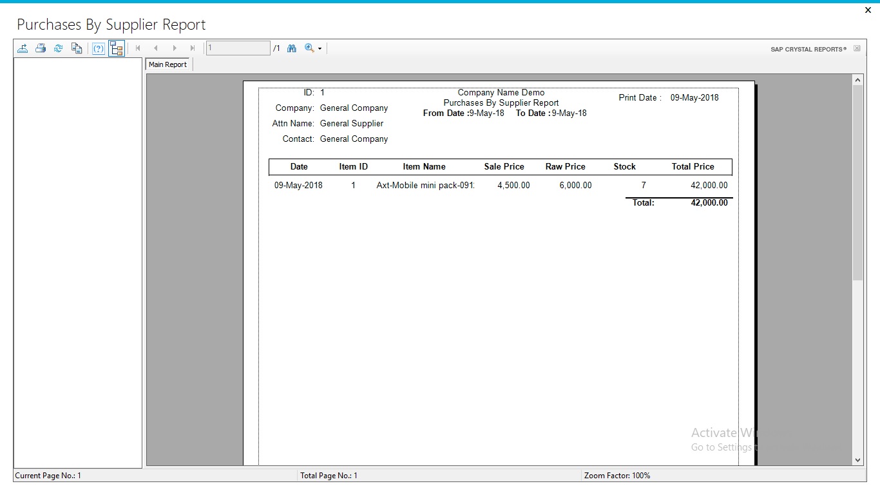Viewport: 880px width, 495px height.
Task: Click the Export report icon
Action: (23, 48)
